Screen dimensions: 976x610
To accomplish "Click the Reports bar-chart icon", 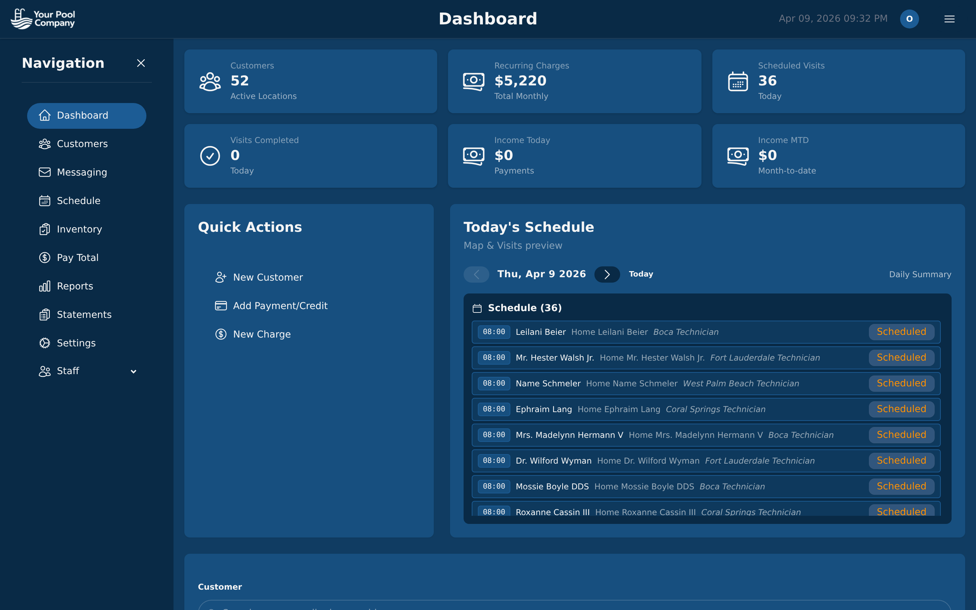I will [x=45, y=286].
